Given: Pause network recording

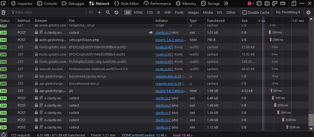Looking at the screenshot, I should (x=91, y=12).
